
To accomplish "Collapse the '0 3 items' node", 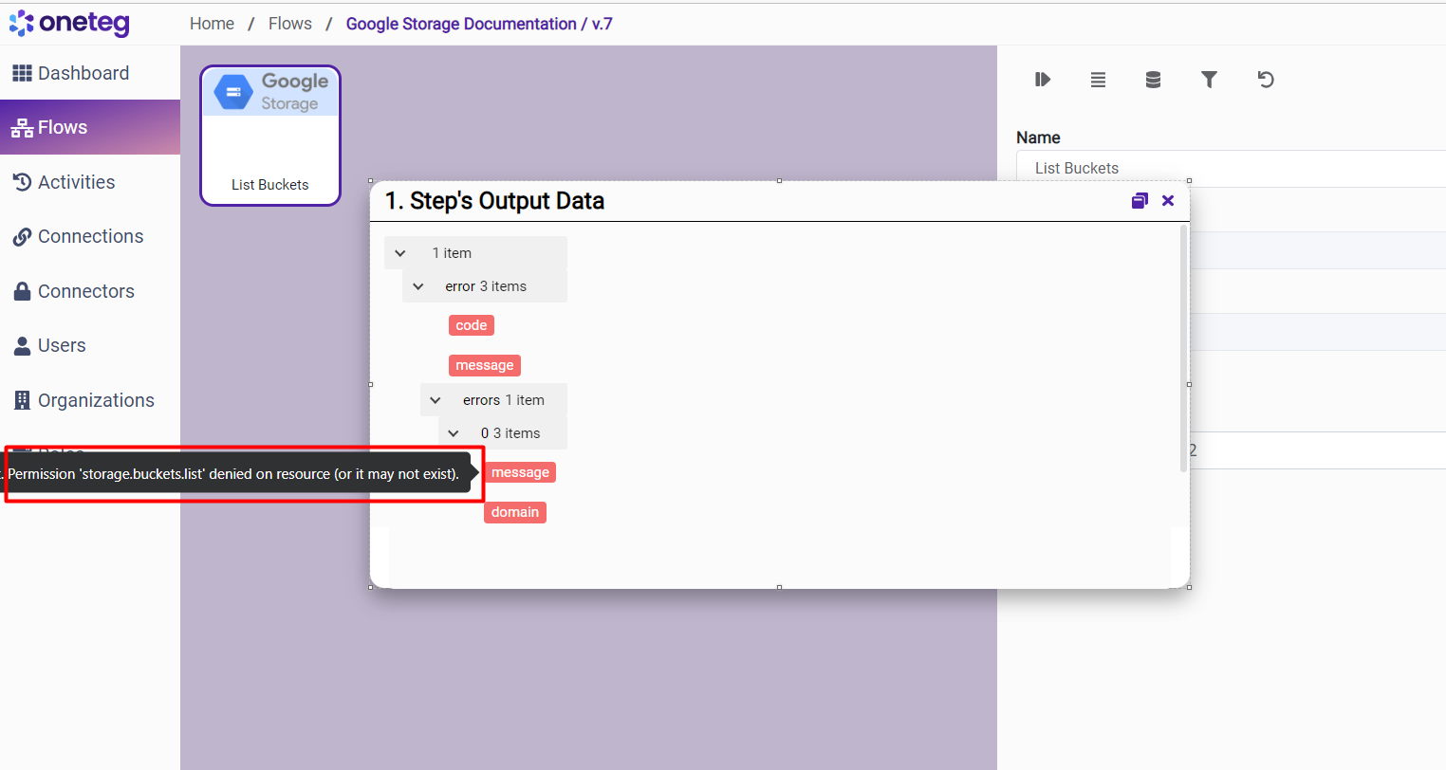I will 454,433.
